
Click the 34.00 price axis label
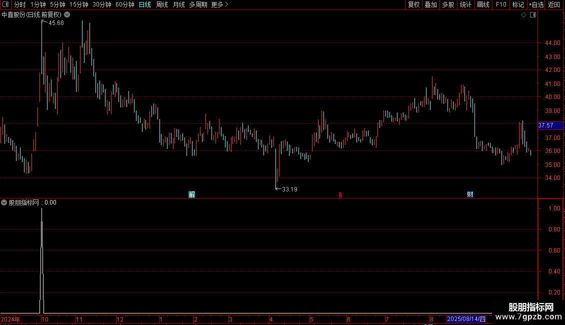(x=552, y=178)
